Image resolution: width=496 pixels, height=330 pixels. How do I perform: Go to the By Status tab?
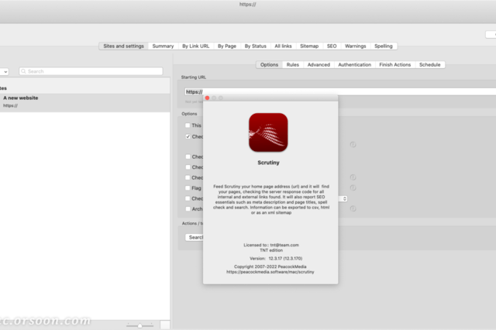coord(255,46)
